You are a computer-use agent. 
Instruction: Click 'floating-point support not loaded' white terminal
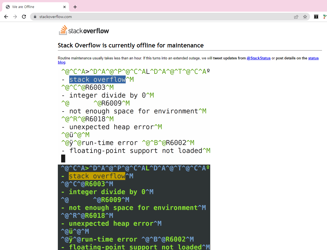136,151
